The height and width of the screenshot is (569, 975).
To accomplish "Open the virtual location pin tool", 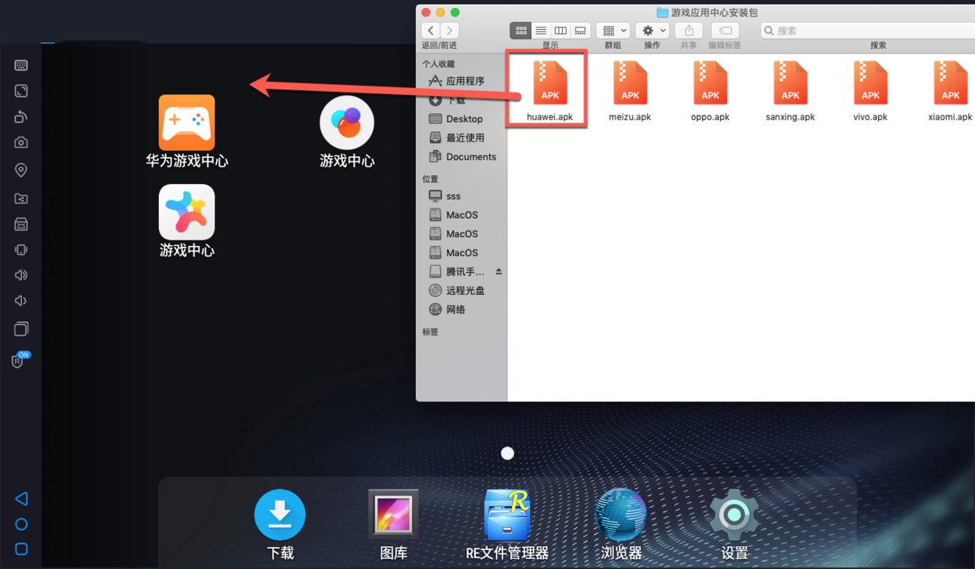I will [x=21, y=171].
